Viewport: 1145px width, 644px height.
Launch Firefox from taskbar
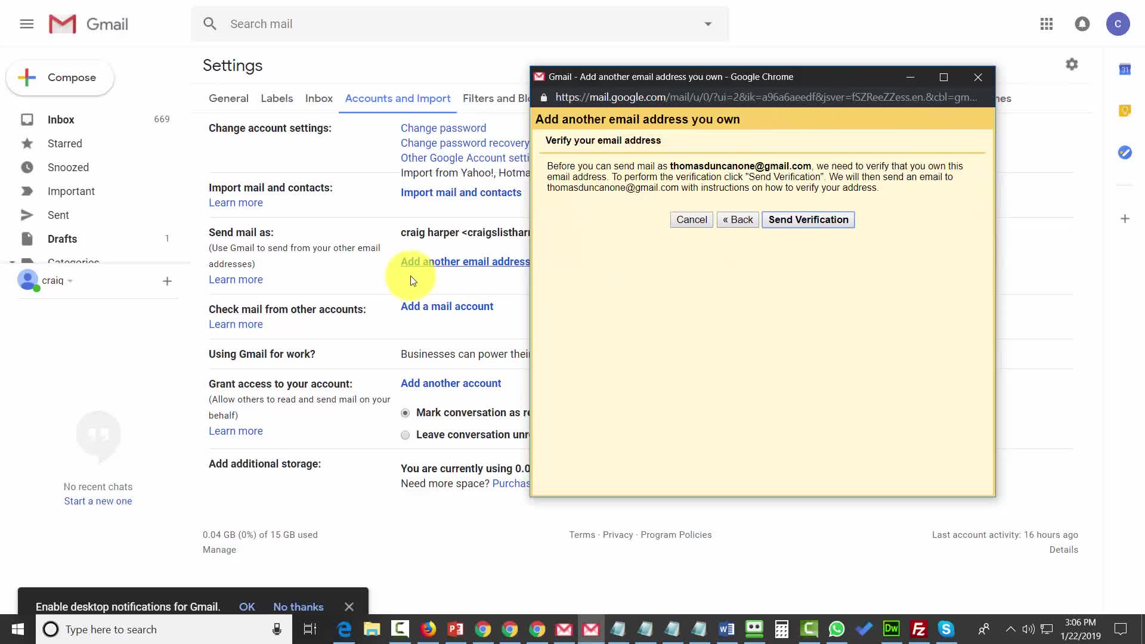(428, 629)
